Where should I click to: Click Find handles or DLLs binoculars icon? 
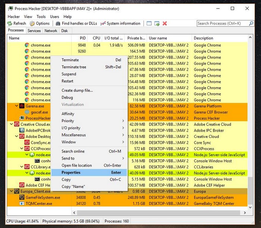click(x=58, y=23)
